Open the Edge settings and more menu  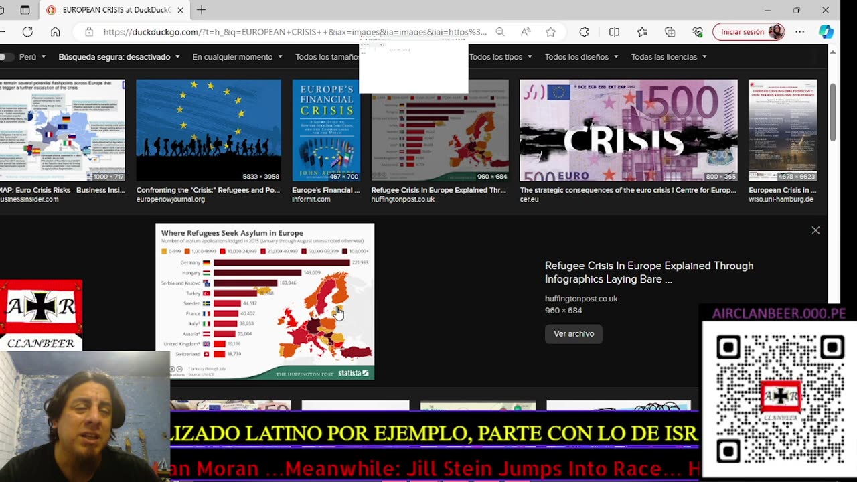(800, 32)
